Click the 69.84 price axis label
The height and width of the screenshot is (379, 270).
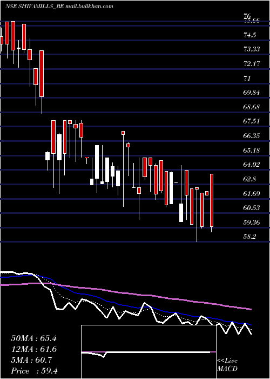tap(252, 93)
